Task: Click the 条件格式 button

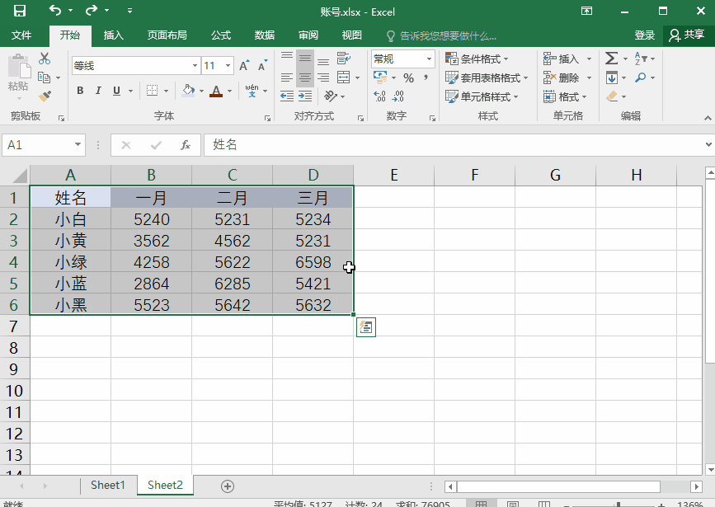Action: pos(477,59)
